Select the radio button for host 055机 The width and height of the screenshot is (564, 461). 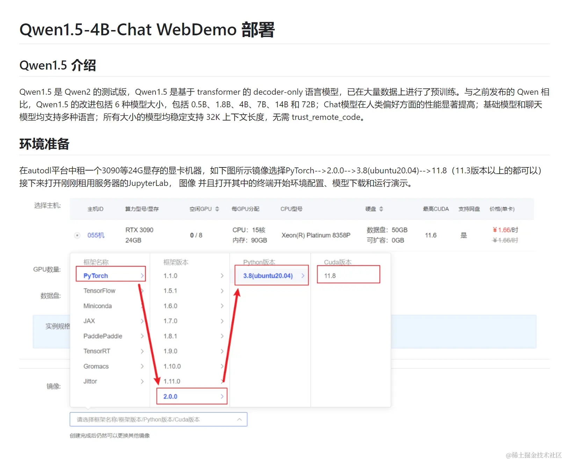pos(77,235)
